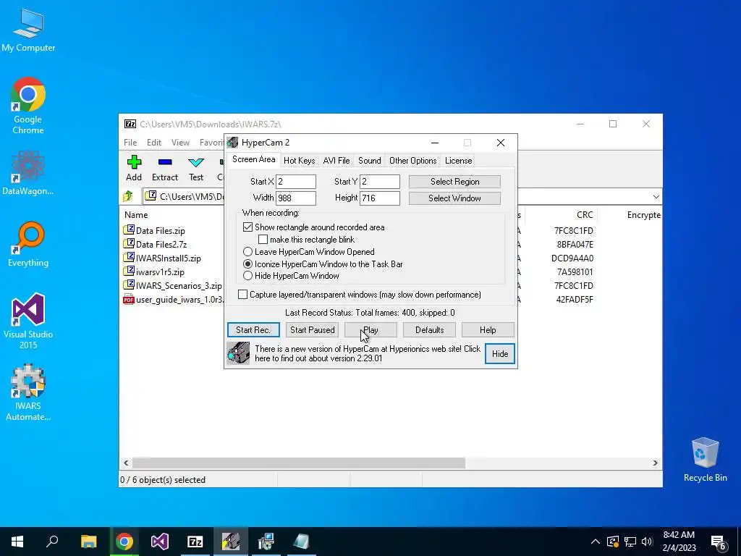Click the Select Region button
This screenshot has width=741, height=556.
pyautogui.click(x=454, y=182)
